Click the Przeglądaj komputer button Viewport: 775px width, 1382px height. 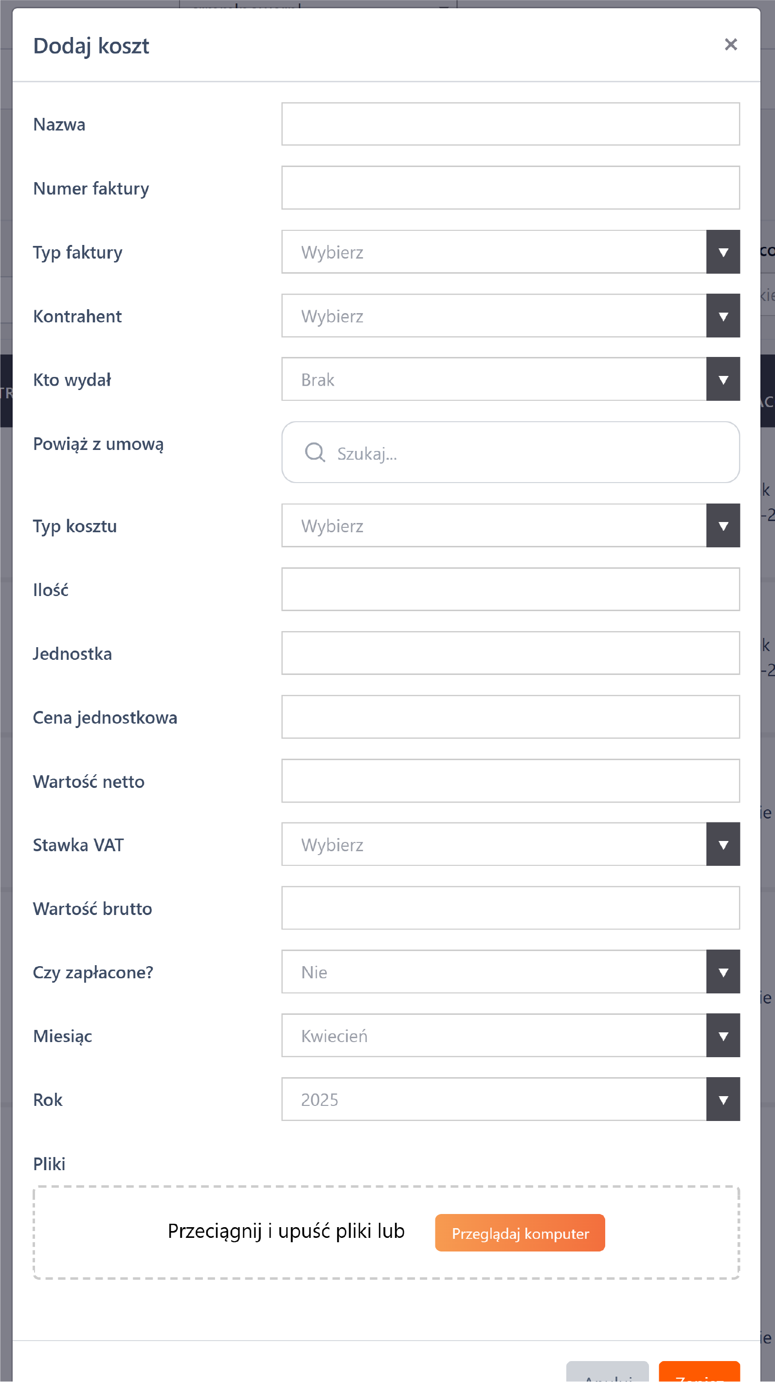point(520,1233)
